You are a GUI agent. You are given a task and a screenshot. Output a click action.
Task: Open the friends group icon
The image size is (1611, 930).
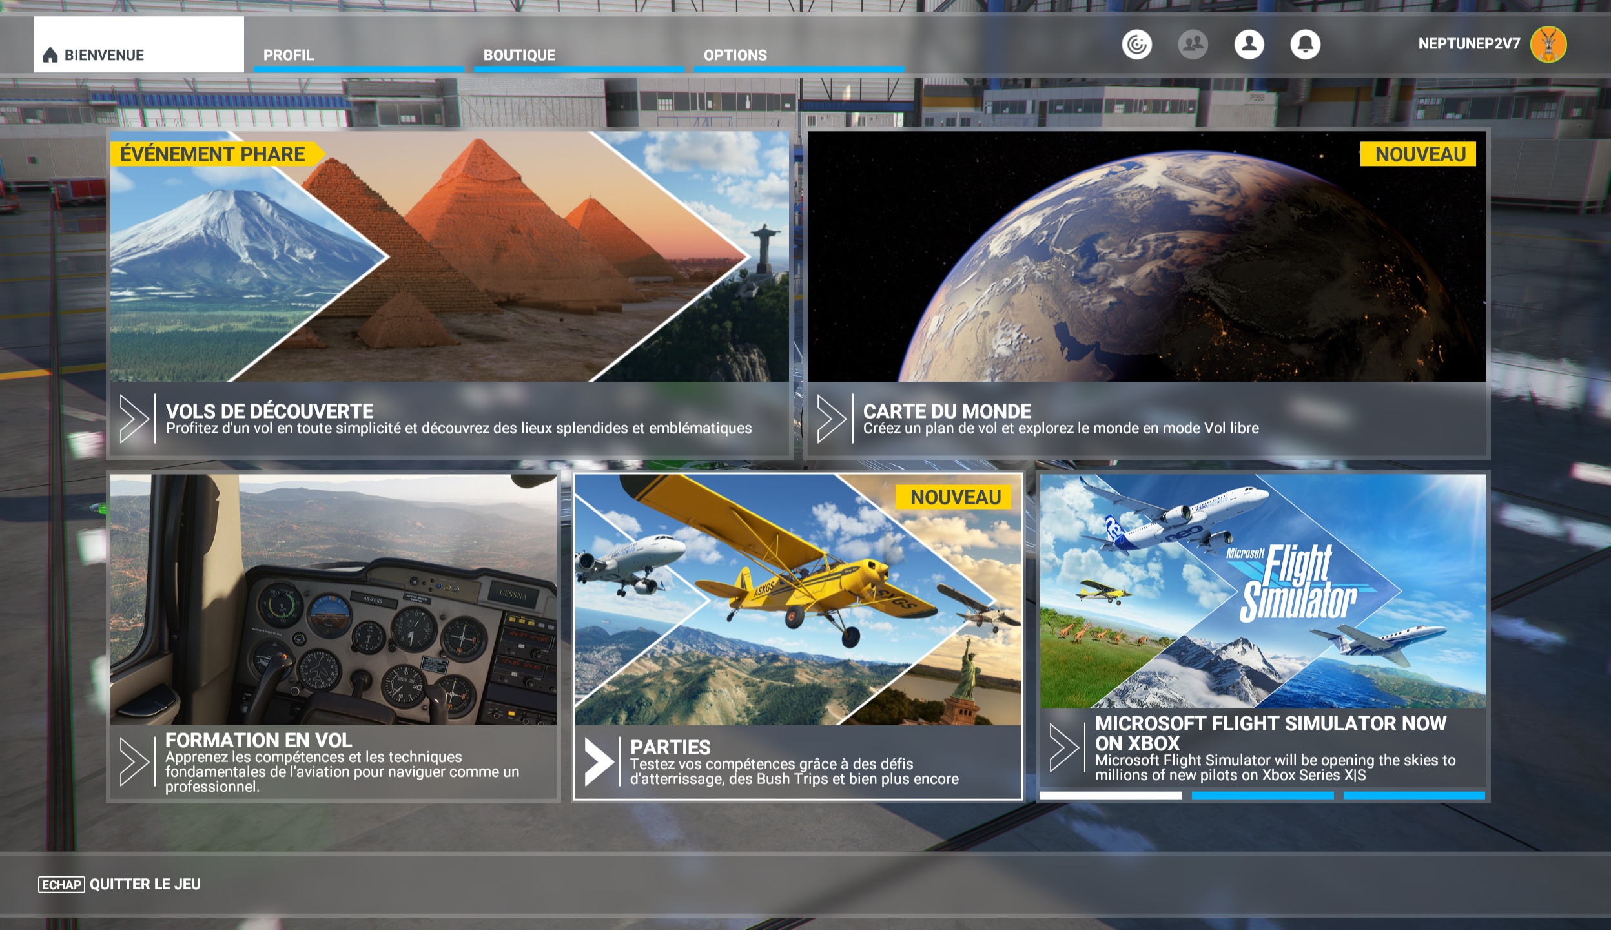(1193, 45)
